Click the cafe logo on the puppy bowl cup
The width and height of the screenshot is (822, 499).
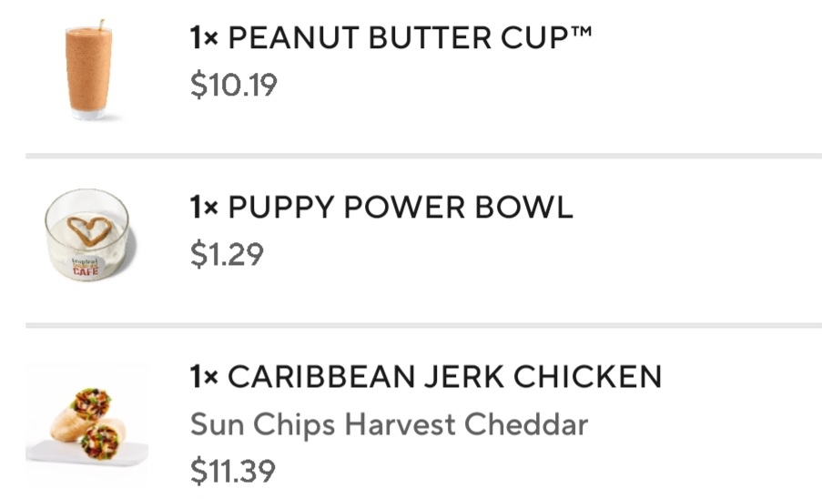(x=86, y=266)
